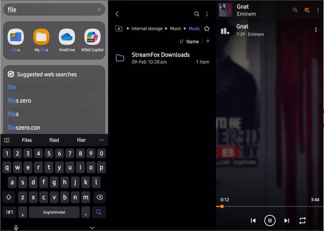Tap the letter q key
Image resolution: width=324 pixels, height=231 pixels.
tap(7, 168)
